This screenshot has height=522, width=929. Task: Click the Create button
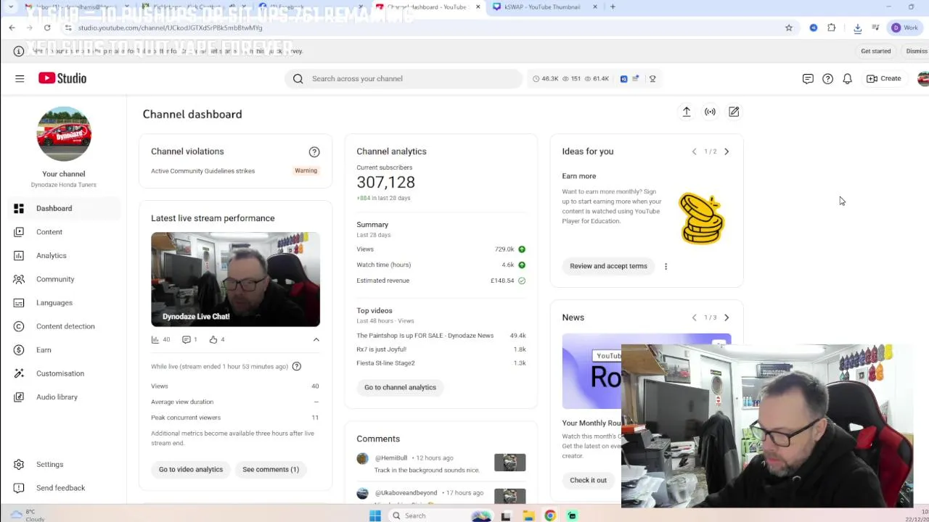[884, 78]
